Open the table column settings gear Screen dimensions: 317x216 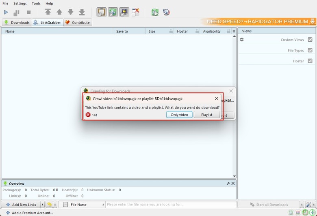pyautogui.click(x=234, y=31)
